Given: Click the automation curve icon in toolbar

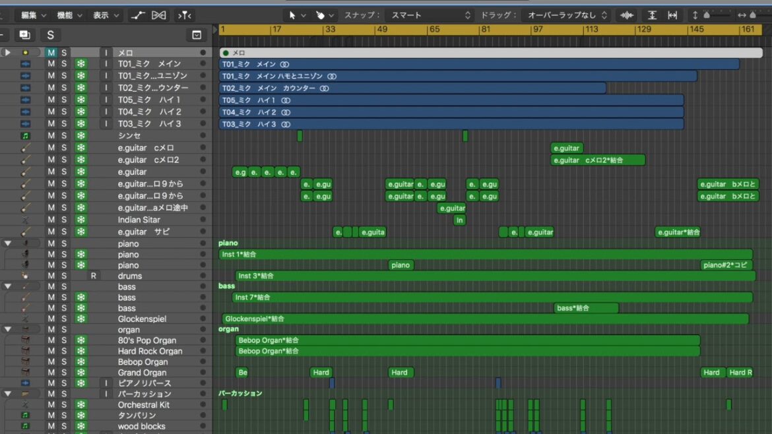Looking at the screenshot, I should coord(138,15).
